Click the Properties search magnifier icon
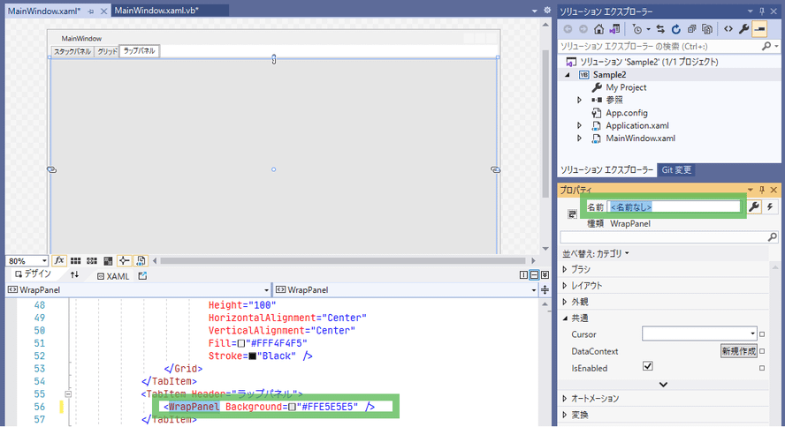785x427 pixels. [773, 237]
